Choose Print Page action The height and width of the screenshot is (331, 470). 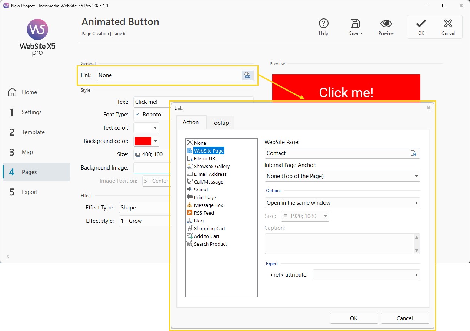pos(201,197)
